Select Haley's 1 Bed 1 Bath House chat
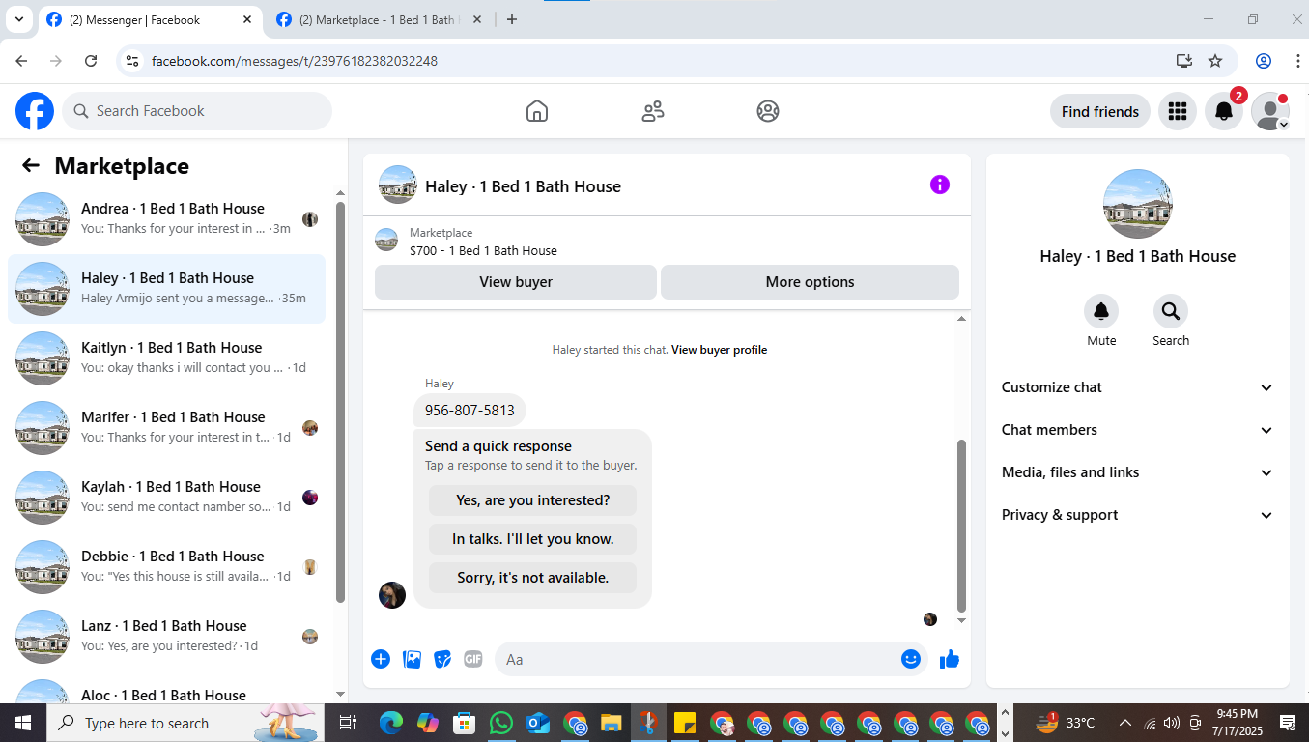This screenshot has width=1309, height=742. coord(166,289)
